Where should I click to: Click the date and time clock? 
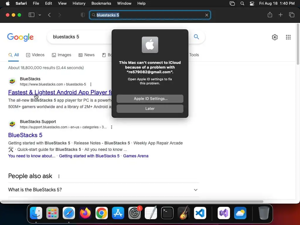[277, 4]
